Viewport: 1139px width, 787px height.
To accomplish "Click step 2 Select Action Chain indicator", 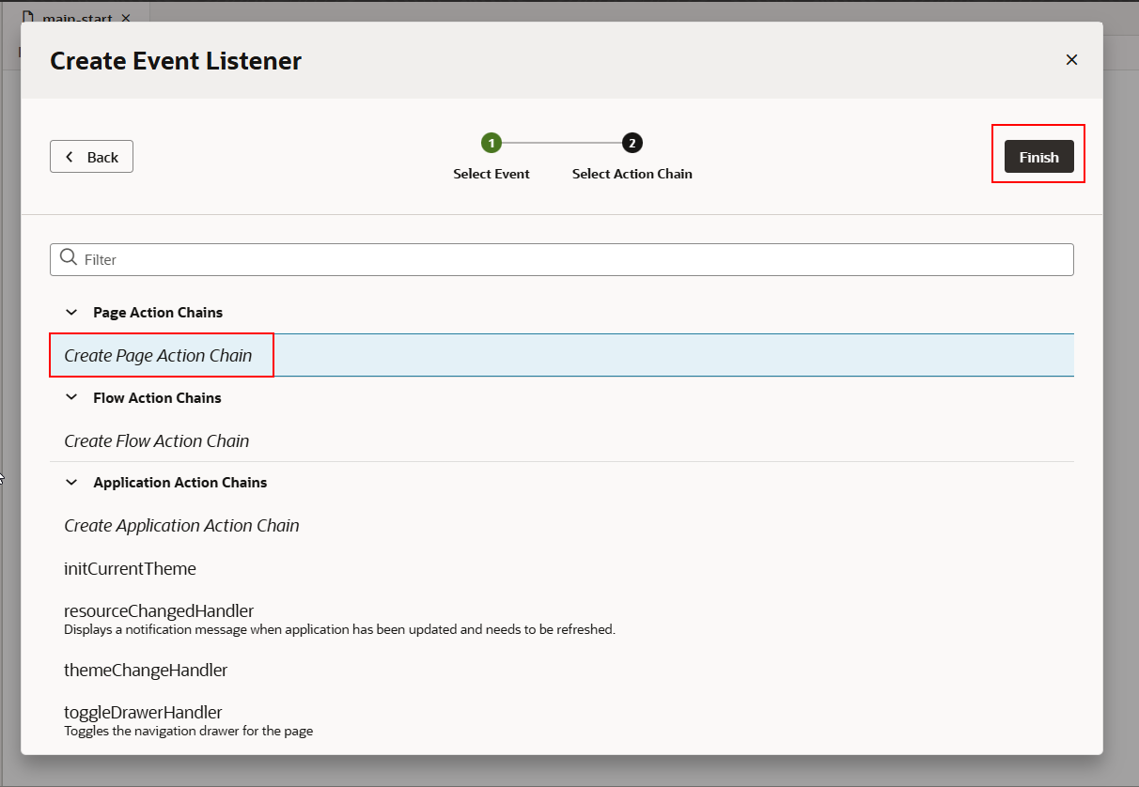I will (632, 143).
